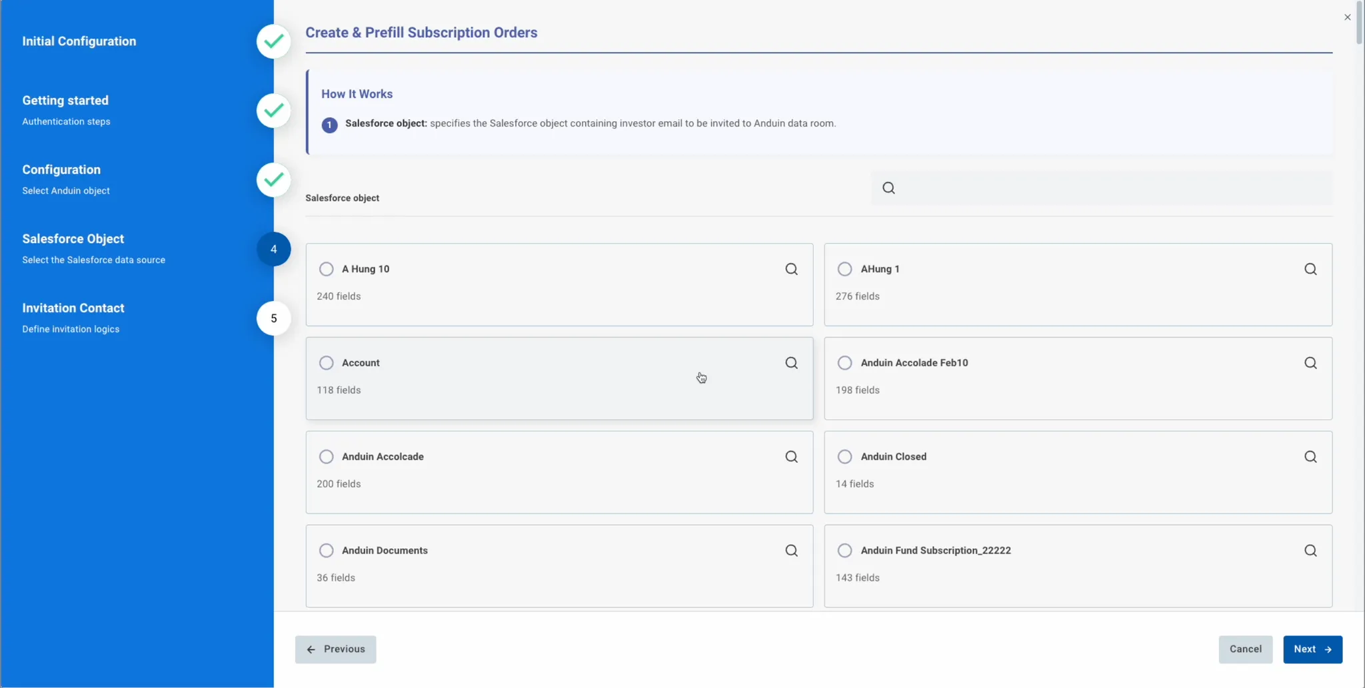The image size is (1365, 688).
Task: Click 'Define invitation logics' subtitle
Action: tap(71, 329)
